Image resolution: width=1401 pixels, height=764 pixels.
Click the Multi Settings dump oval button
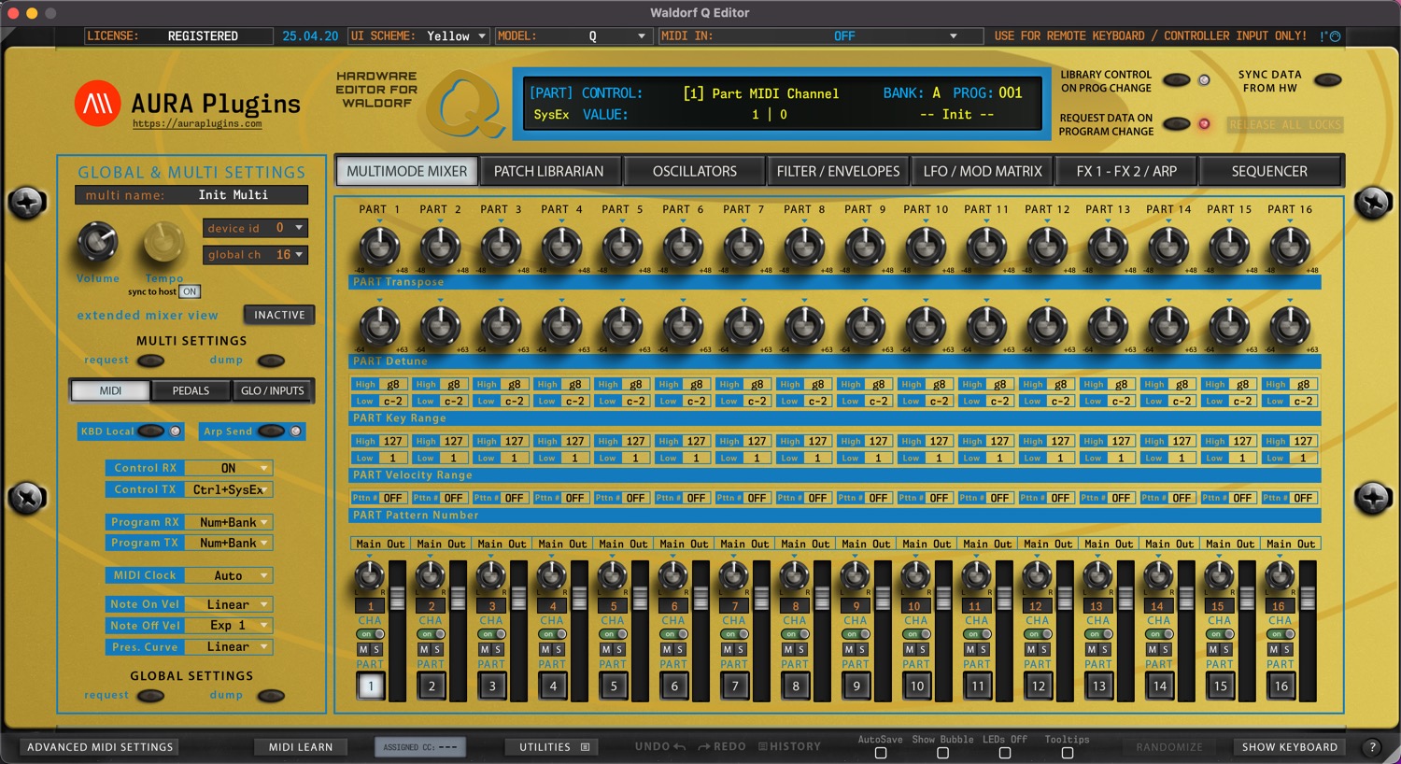click(x=271, y=361)
